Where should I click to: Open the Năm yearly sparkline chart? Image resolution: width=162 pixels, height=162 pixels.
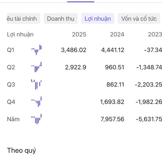coord(36,119)
